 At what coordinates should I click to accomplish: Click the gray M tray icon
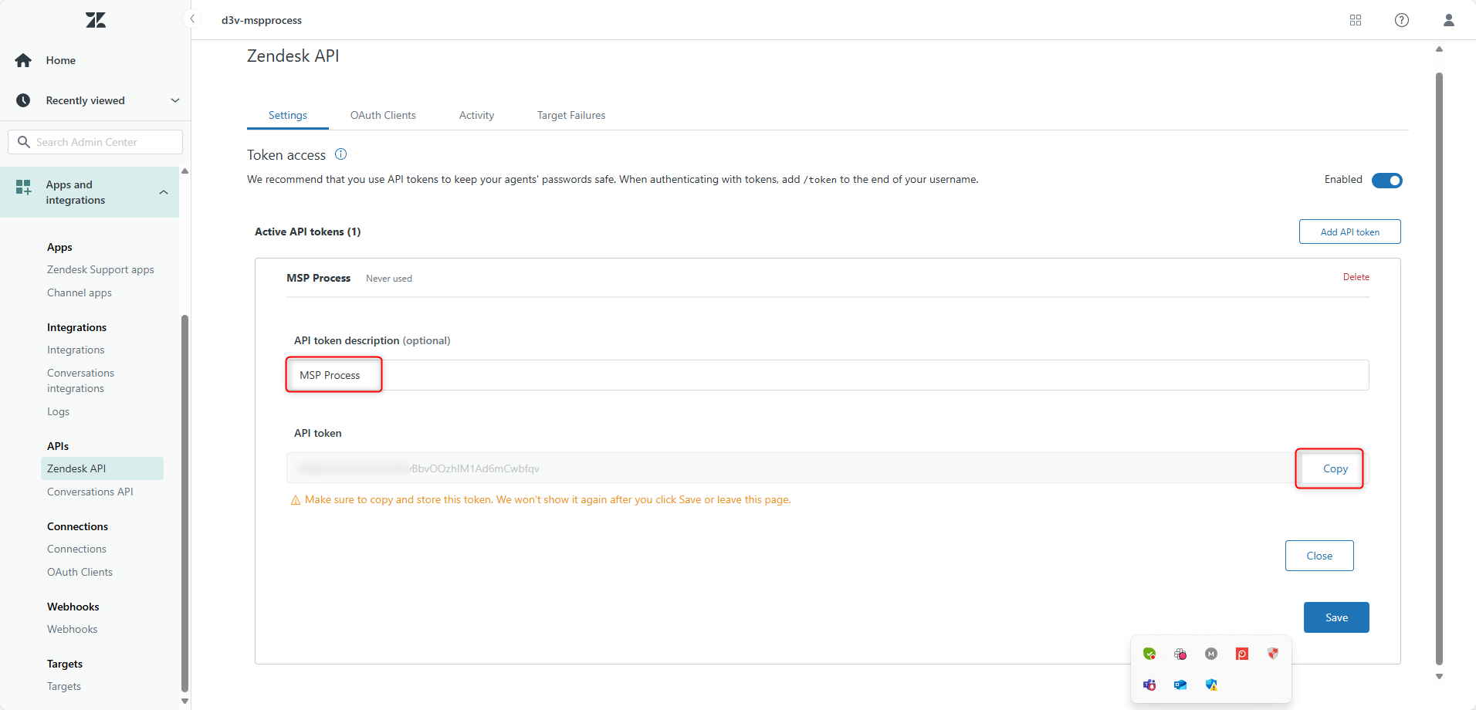coord(1211,654)
